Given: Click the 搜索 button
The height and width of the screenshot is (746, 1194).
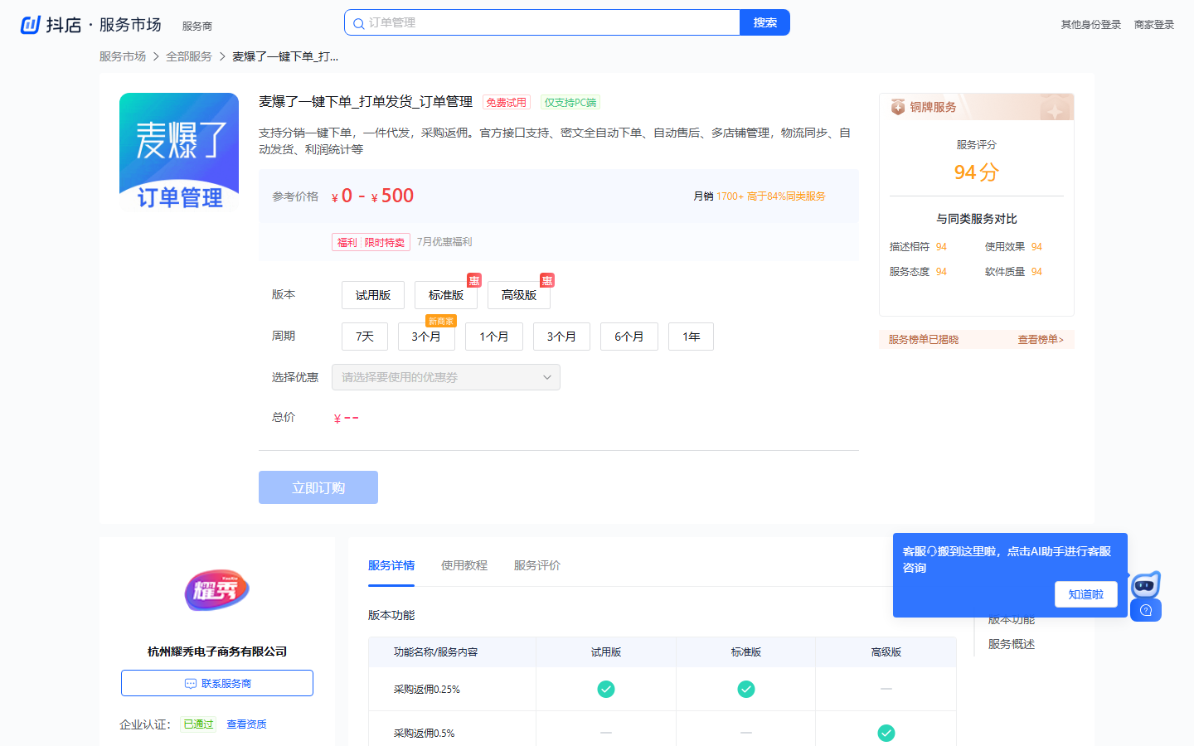Looking at the screenshot, I should (x=764, y=22).
